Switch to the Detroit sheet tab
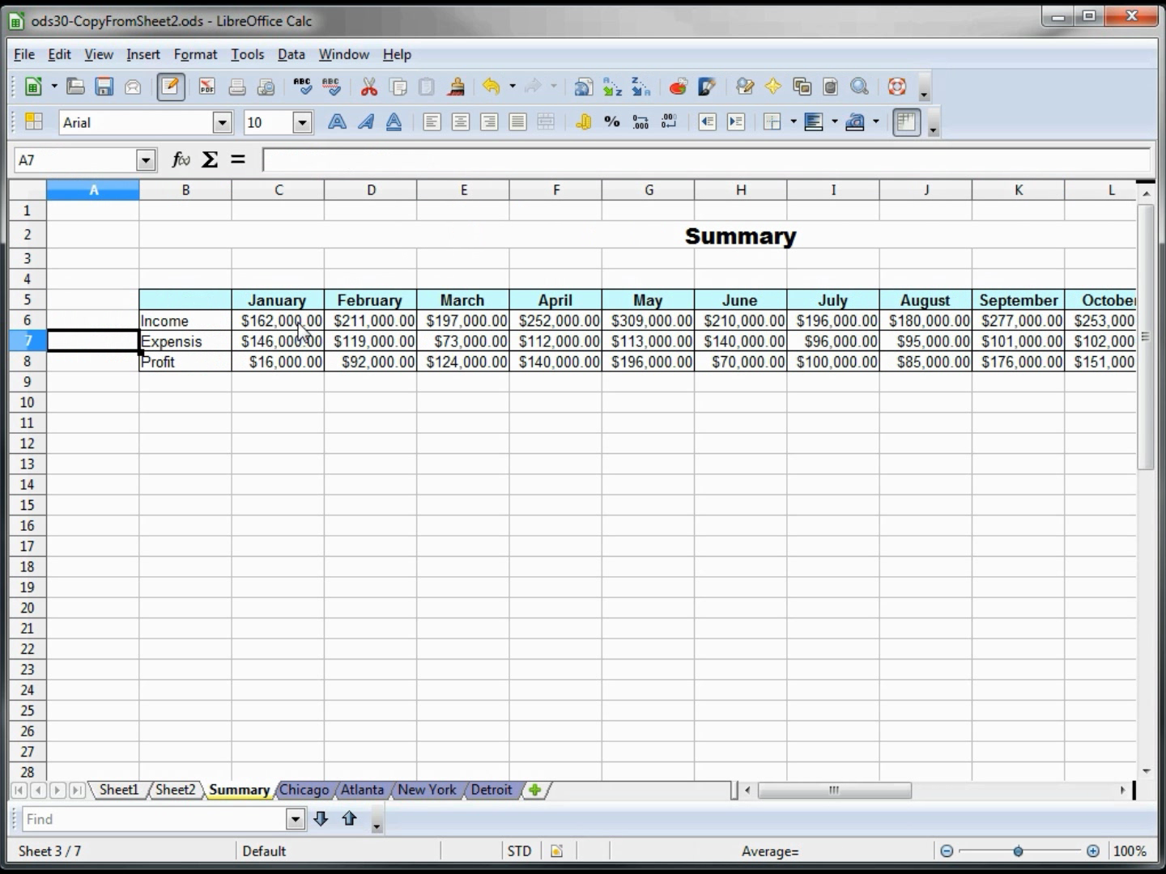The height and width of the screenshot is (874, 1166). click(x=492, y=790)
